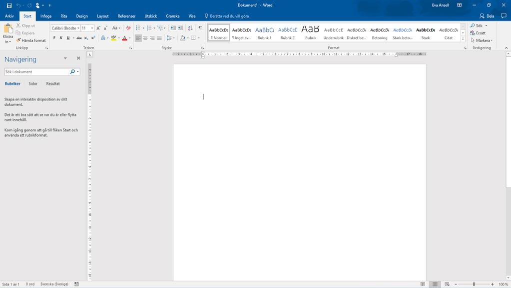Viewport: 511px width, 288px height.
Task: Open the Arkiv tab
Action: click(9, 16)
